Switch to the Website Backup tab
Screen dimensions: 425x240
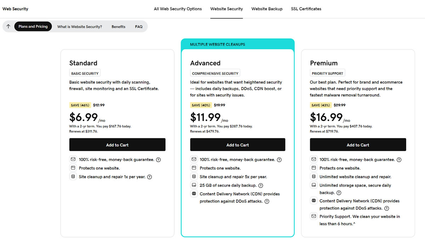pyautogui.click(x=267, y=9)
